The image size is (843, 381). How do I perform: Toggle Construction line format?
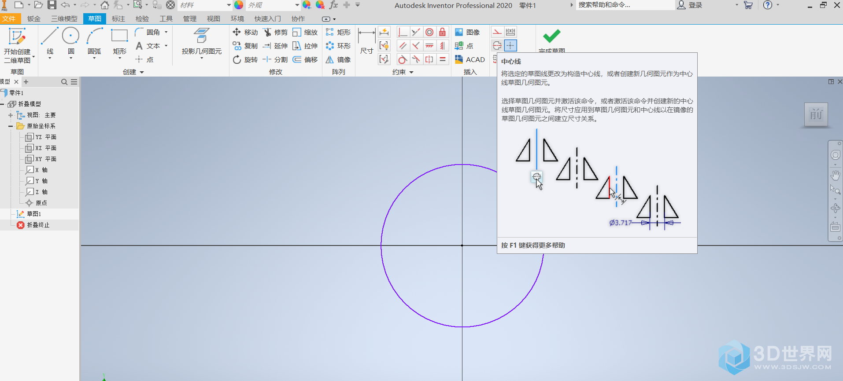pos(497,32)
